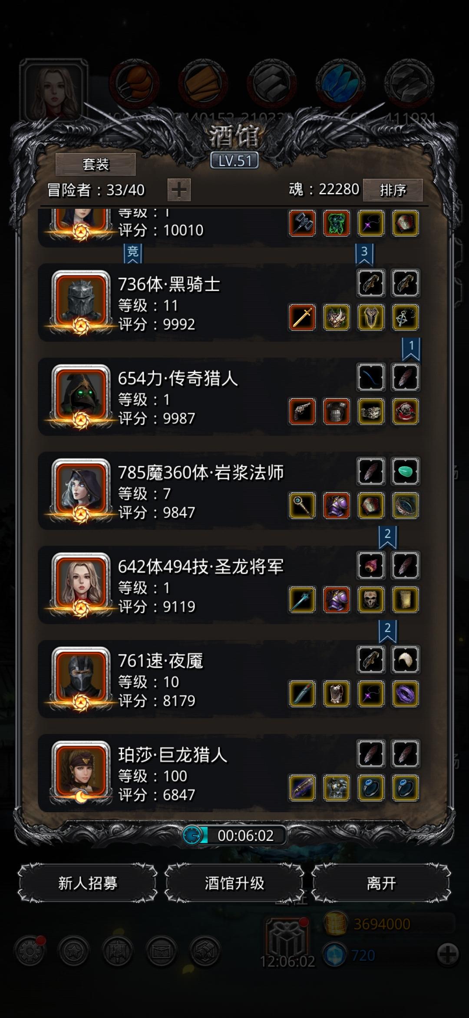Select the revolver weapon icon of 传奇猎人

(x=302, y=411)
